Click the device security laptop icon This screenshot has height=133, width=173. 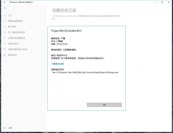(x=5, y=44)
